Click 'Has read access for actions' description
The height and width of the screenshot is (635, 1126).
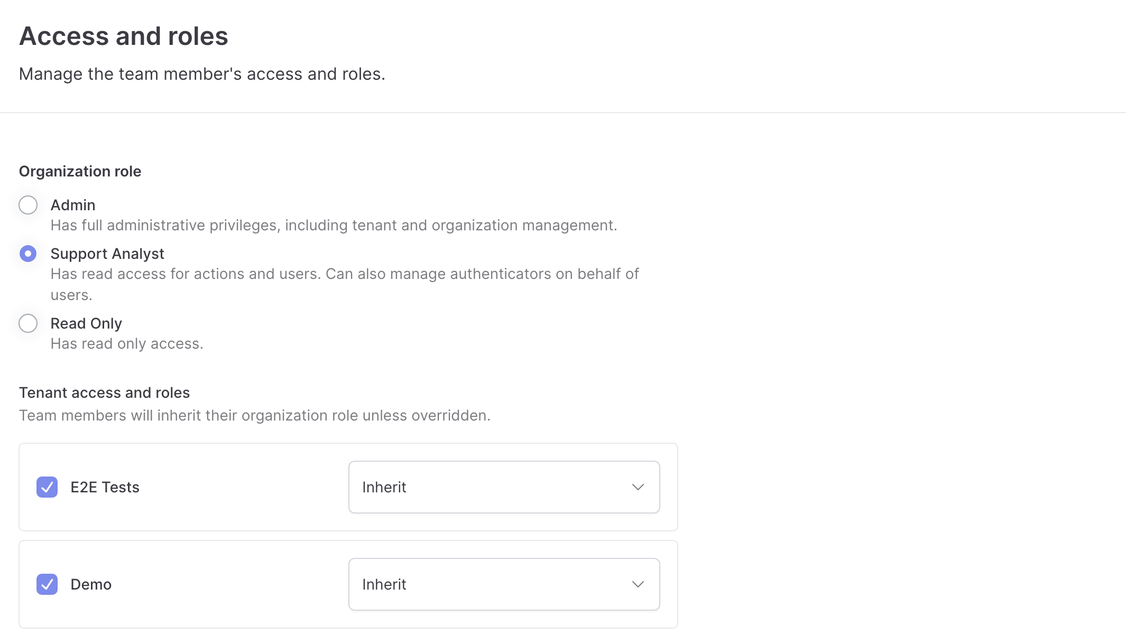click(x=345, y=284)
